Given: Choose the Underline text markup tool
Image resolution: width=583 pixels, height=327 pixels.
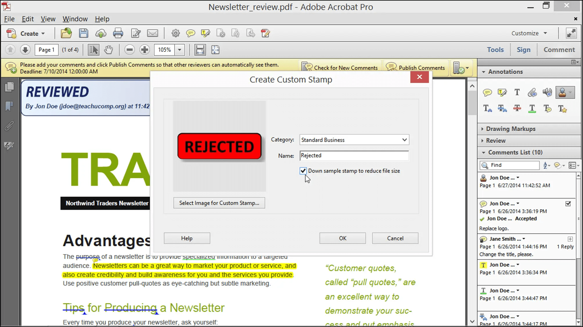Looking at the screenshot, I should (x=532, y=108).
